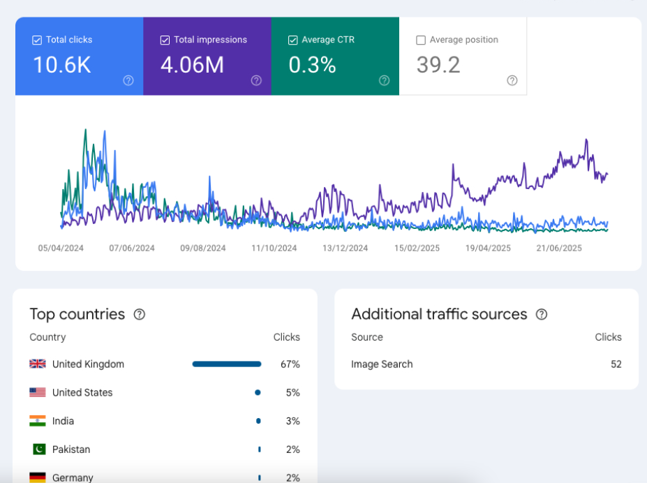Click help icon in Average CTR card
647x483 pixels.
(x=384, y=80)
